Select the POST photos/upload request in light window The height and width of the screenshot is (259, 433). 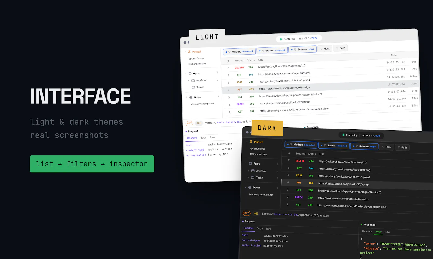pyautogui.click(x=320, y=80)
